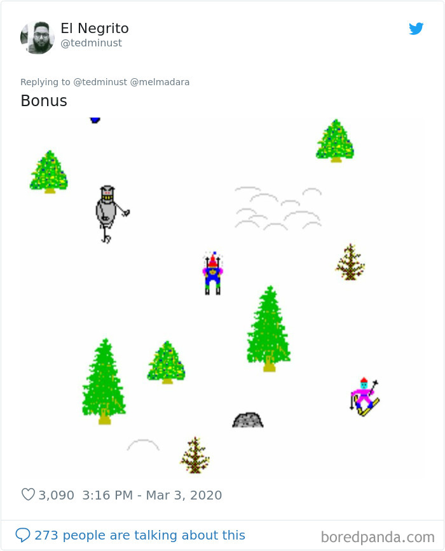The height and width of the screenshot is (551, 445).
Task: Open the @tedminust handle under name
Action: (x=92, y=43)
